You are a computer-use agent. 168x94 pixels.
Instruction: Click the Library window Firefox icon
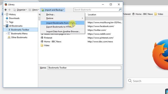pos(6,4)
